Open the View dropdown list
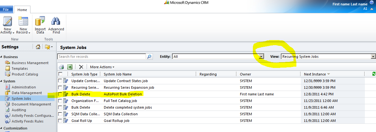376x132 pixels. [x=373, y=57]
